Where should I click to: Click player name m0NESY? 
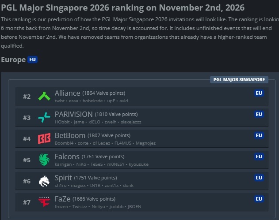click(x=116, y=164)
